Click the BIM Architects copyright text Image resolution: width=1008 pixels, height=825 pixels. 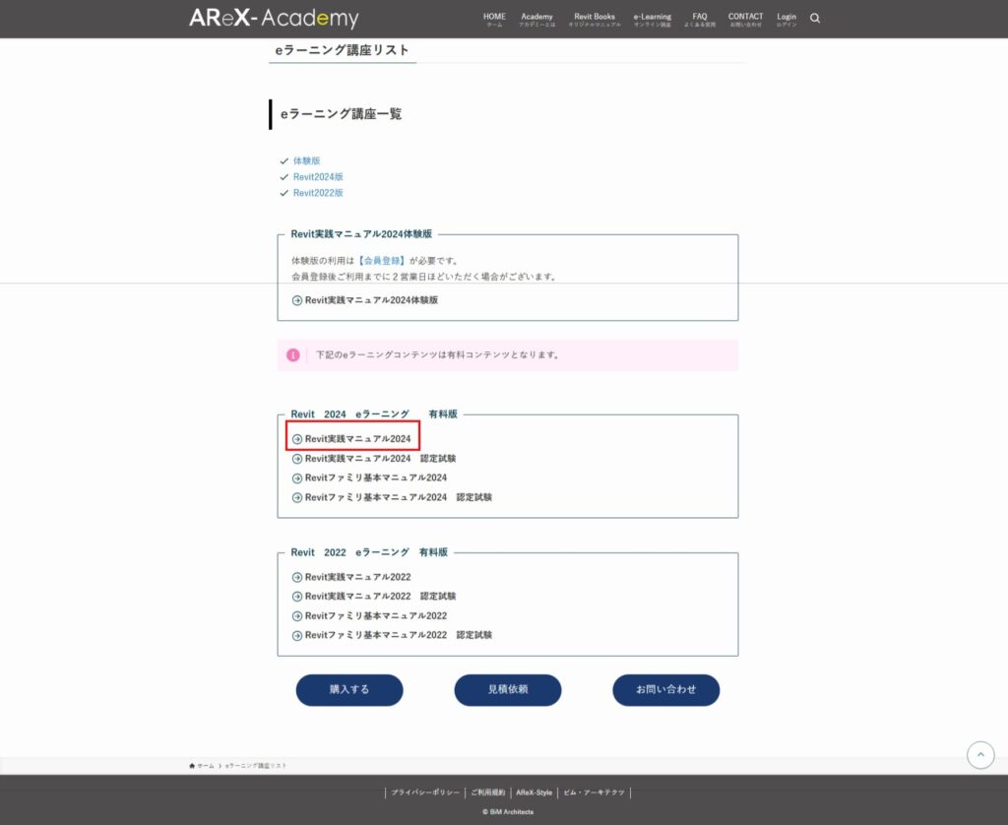click(x=508, y=812)
